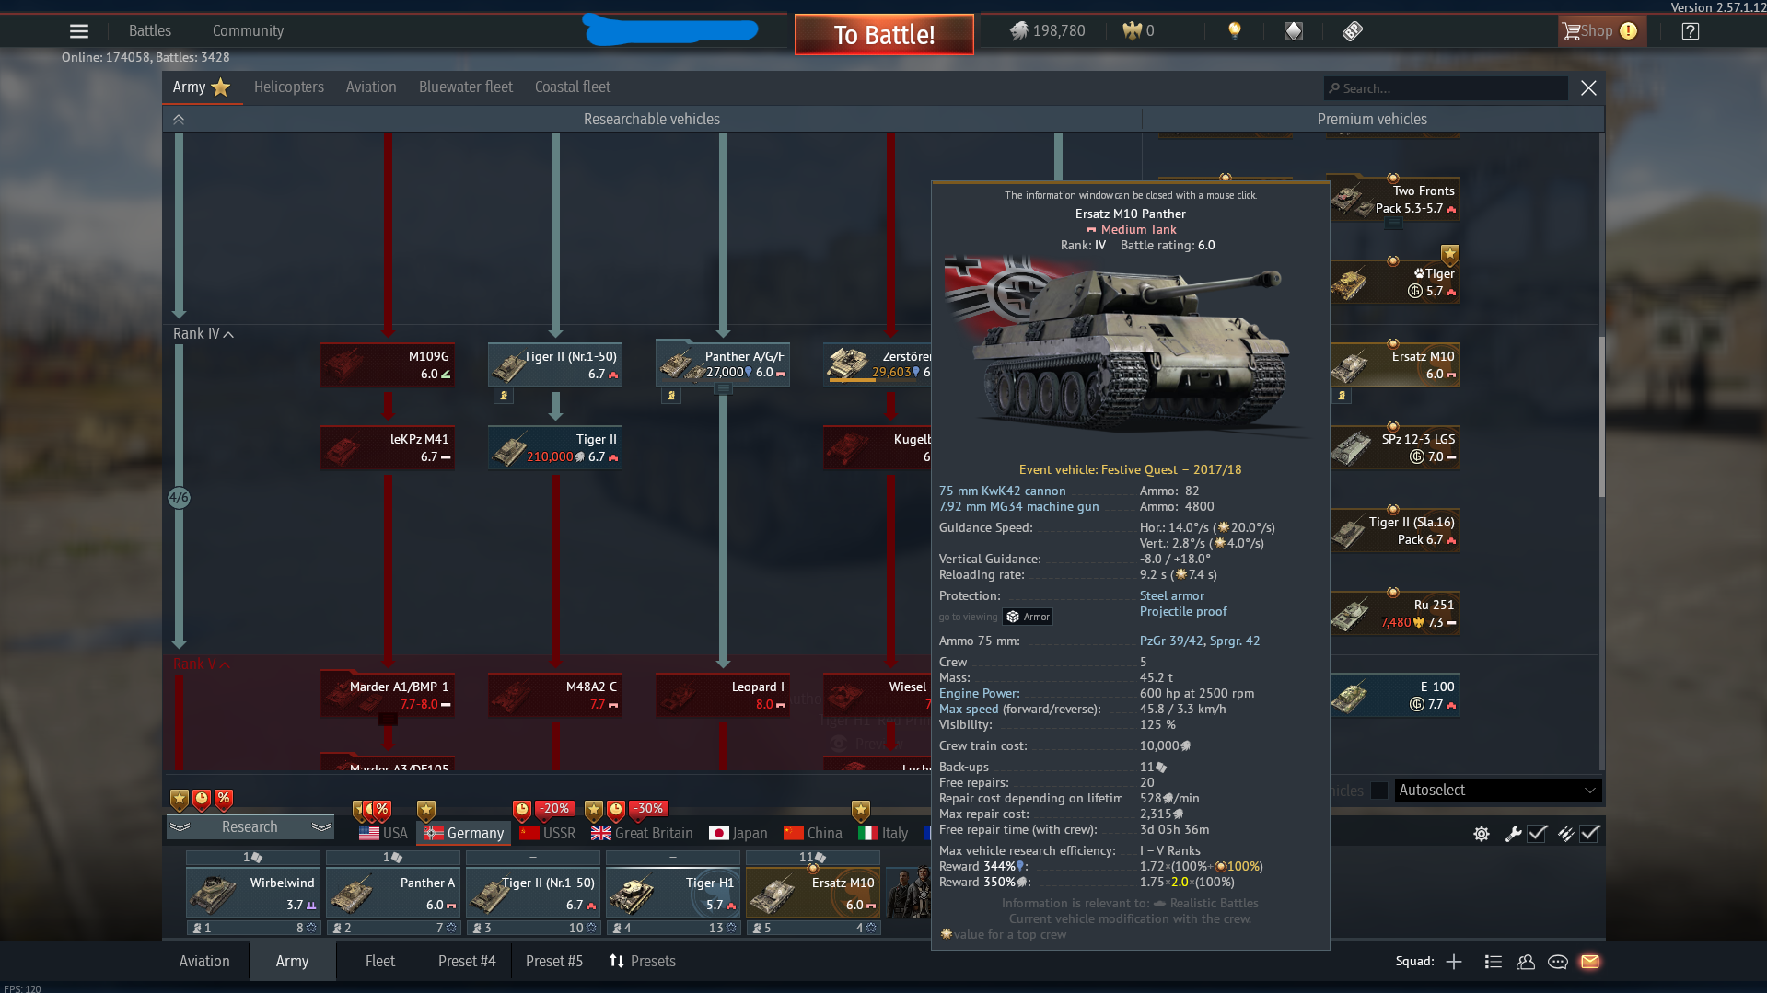
Task: Switch to Fleet preset tab
Action: click(x=380, y=962)
